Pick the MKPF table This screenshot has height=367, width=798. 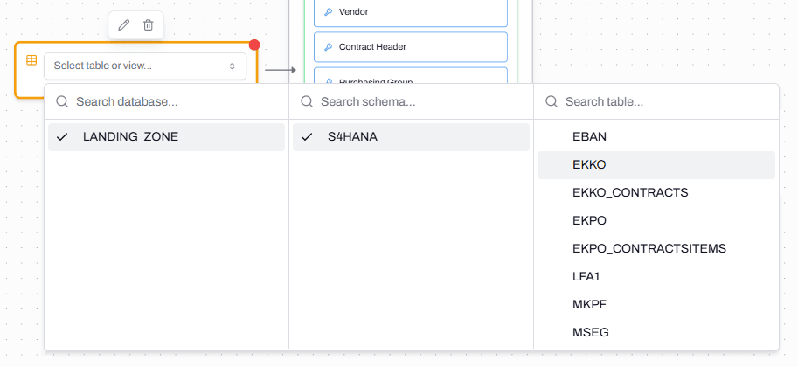tap(656, 305)
